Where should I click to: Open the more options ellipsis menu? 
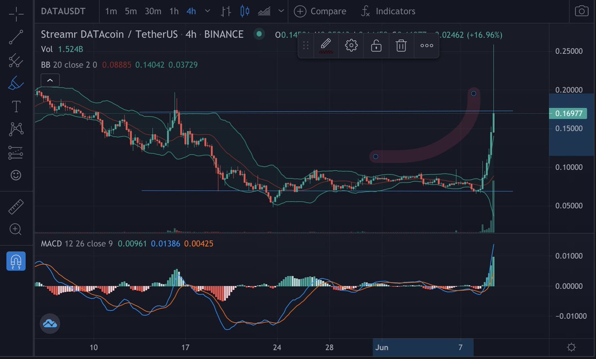[427, 46]
